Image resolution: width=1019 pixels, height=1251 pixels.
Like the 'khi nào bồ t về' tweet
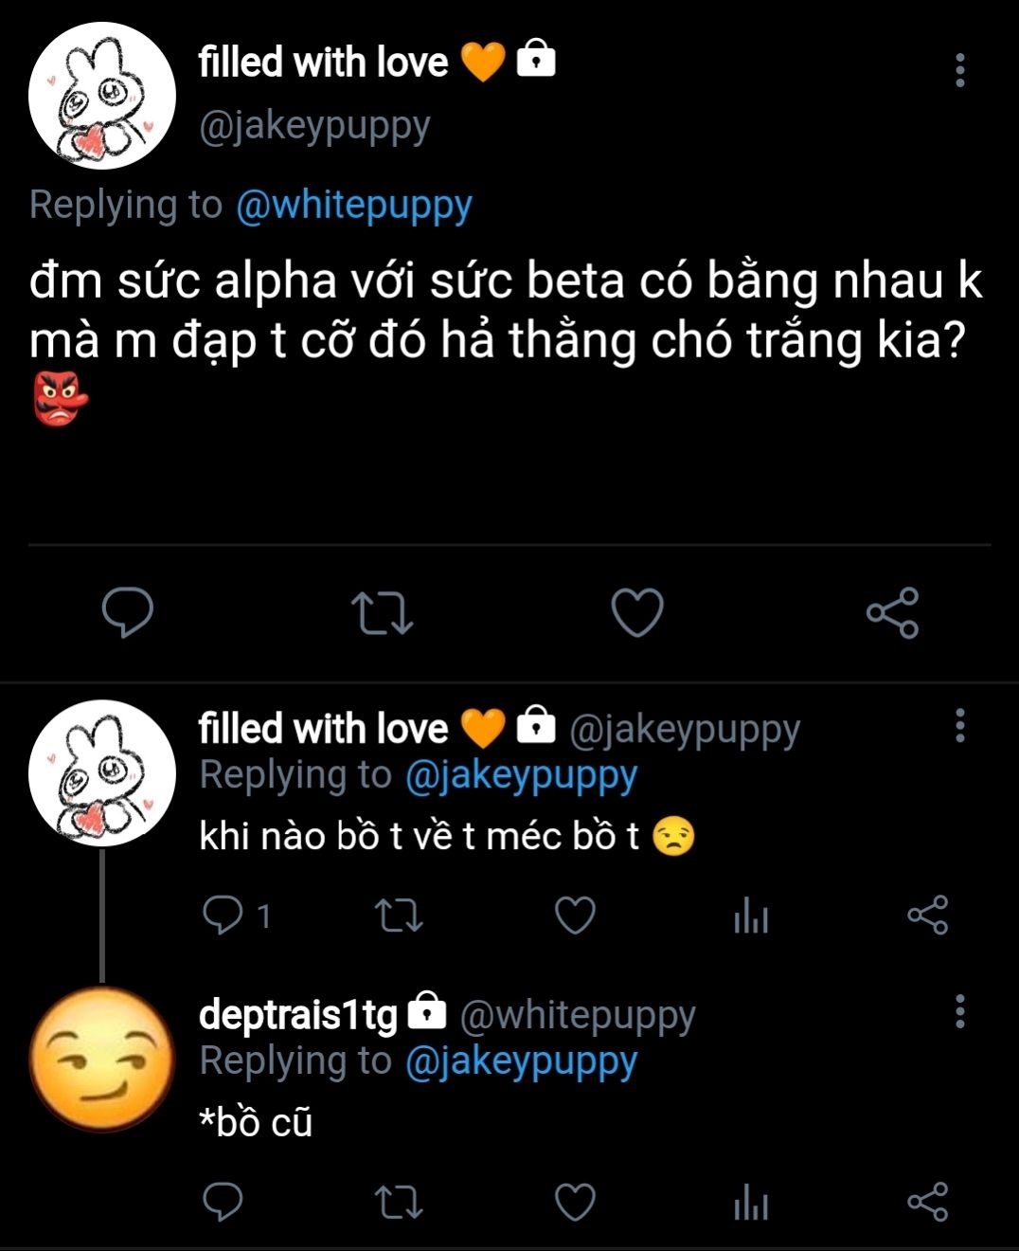575,916
